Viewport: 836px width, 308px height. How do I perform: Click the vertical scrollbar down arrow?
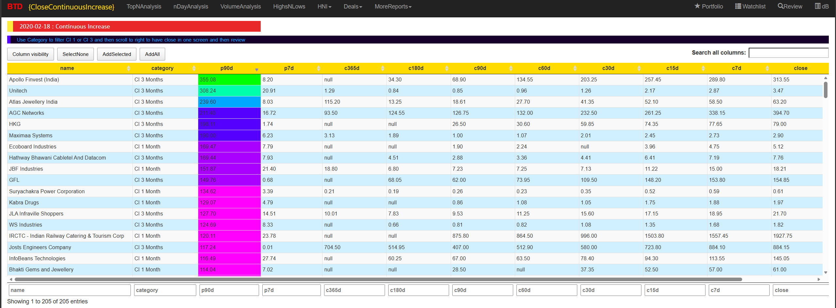(x=826, y=272)
